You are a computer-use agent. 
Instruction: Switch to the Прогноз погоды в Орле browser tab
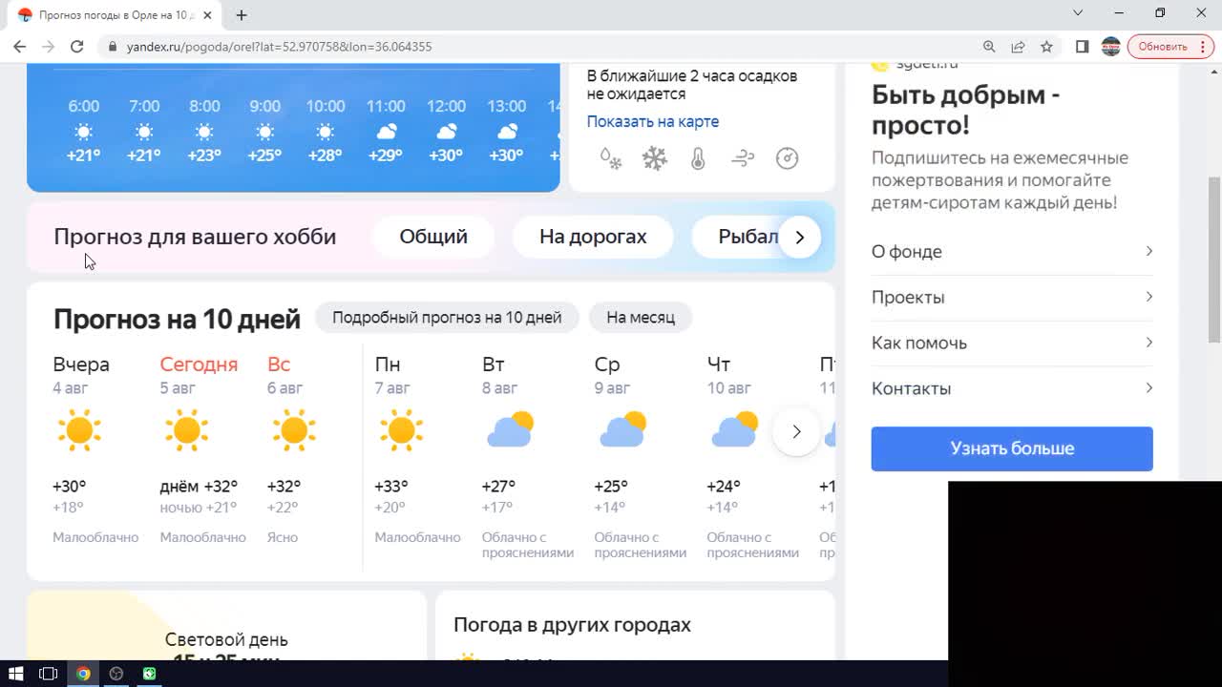(115, 15)
